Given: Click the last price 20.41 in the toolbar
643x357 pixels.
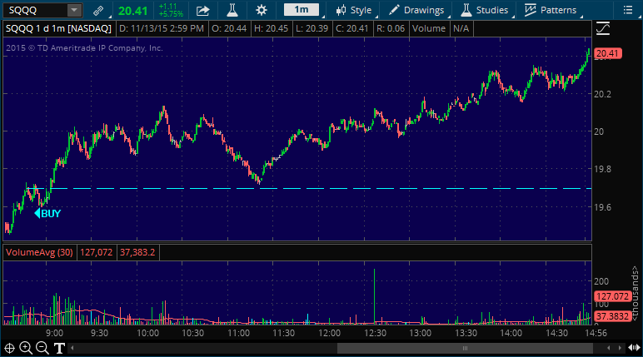Looking at the screenshot, I should [133, 11].
